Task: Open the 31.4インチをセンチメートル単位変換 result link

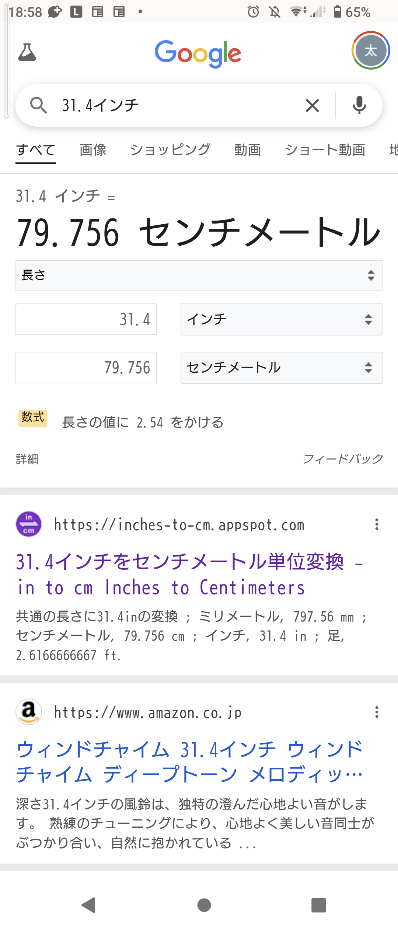Action: click(190, 574)
